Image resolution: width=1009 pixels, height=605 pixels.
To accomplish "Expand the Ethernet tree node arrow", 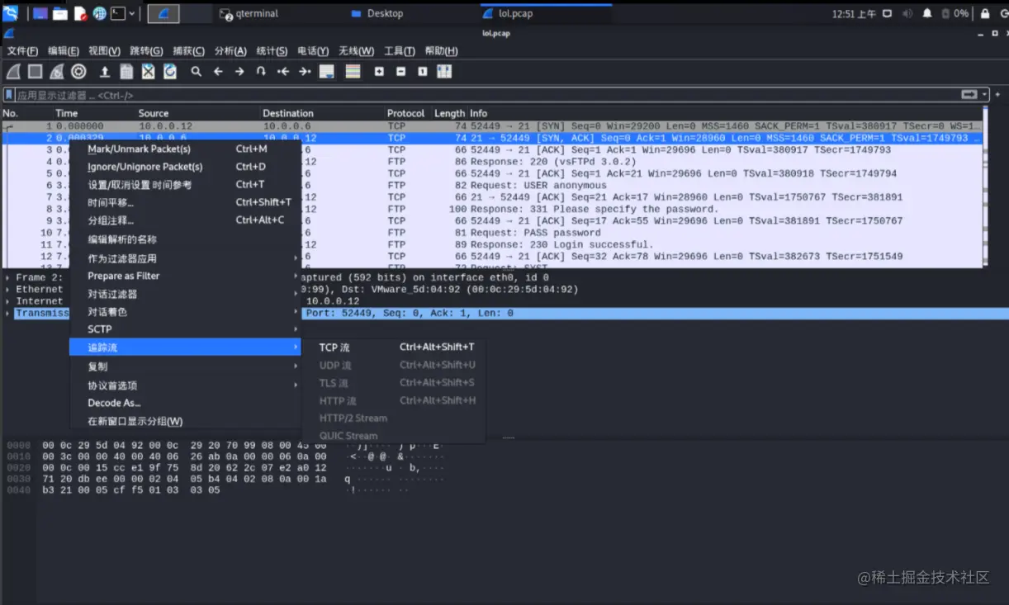I will click(8, 290).
